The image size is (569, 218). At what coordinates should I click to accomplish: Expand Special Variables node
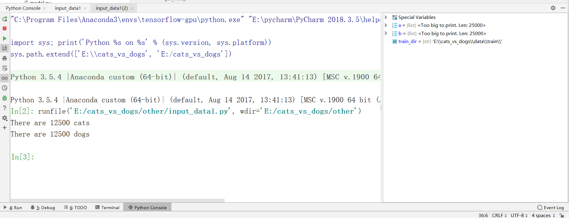(386, 17)
